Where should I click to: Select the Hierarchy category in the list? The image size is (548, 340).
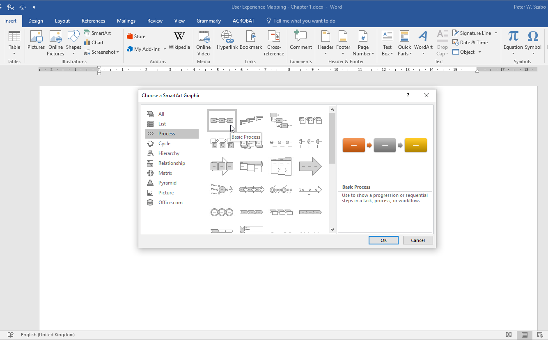coord(169,153)
